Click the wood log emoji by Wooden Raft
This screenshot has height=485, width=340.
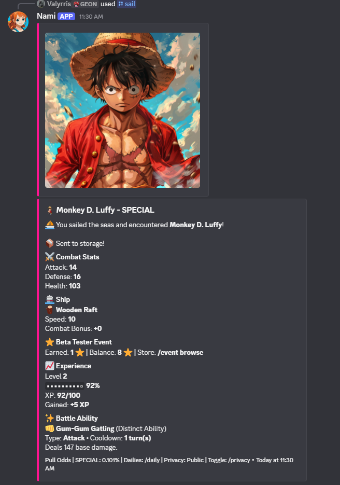coord(50,310)
